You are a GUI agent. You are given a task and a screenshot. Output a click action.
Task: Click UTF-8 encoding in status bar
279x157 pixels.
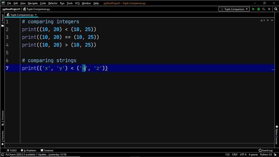[x=243, y=154]
